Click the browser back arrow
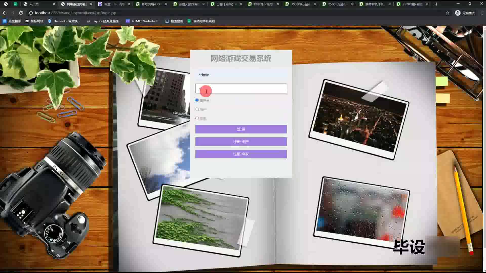Viewport: 486px width, 273px height. [5, 13]
